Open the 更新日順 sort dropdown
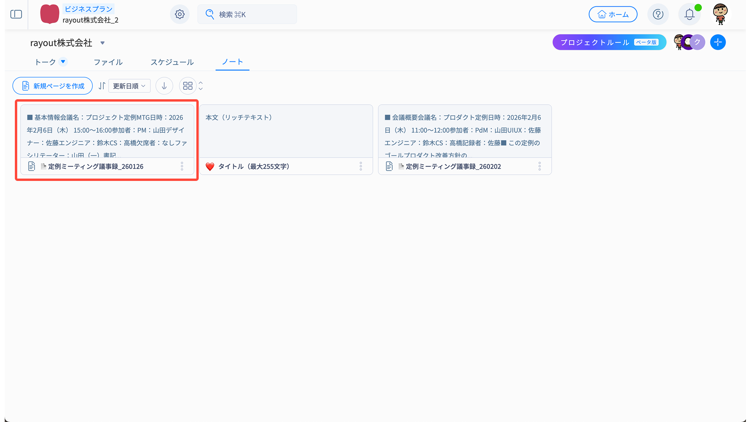 click(129, 86)
